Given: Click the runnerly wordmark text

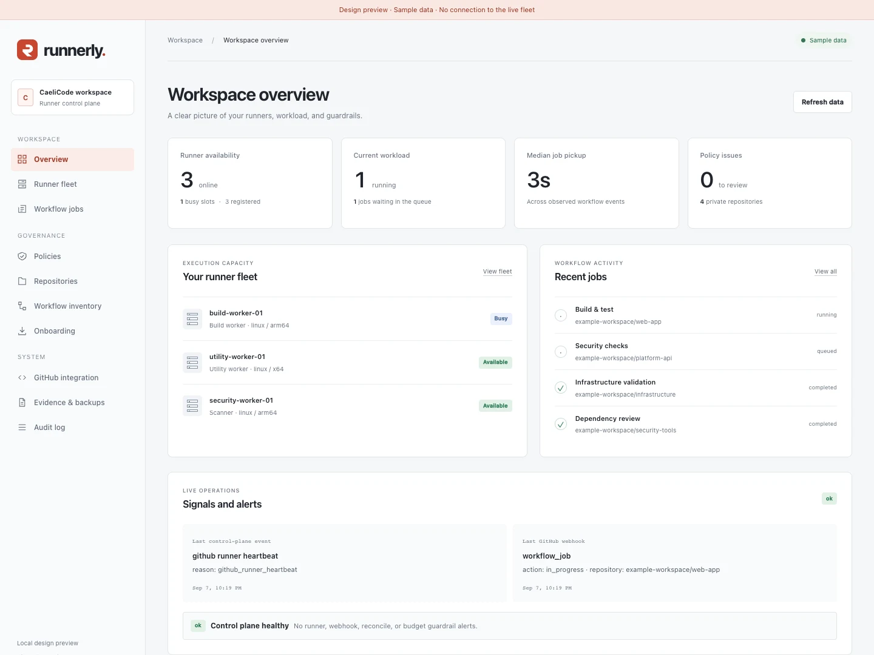Looking at the screenshot, I should tap(75, 50).
